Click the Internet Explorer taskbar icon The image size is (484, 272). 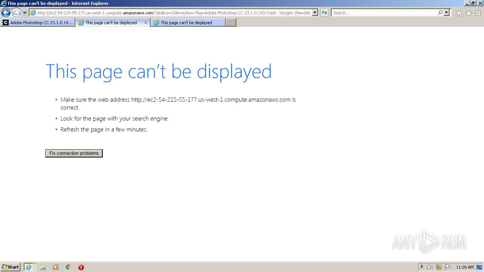[28, 267]
